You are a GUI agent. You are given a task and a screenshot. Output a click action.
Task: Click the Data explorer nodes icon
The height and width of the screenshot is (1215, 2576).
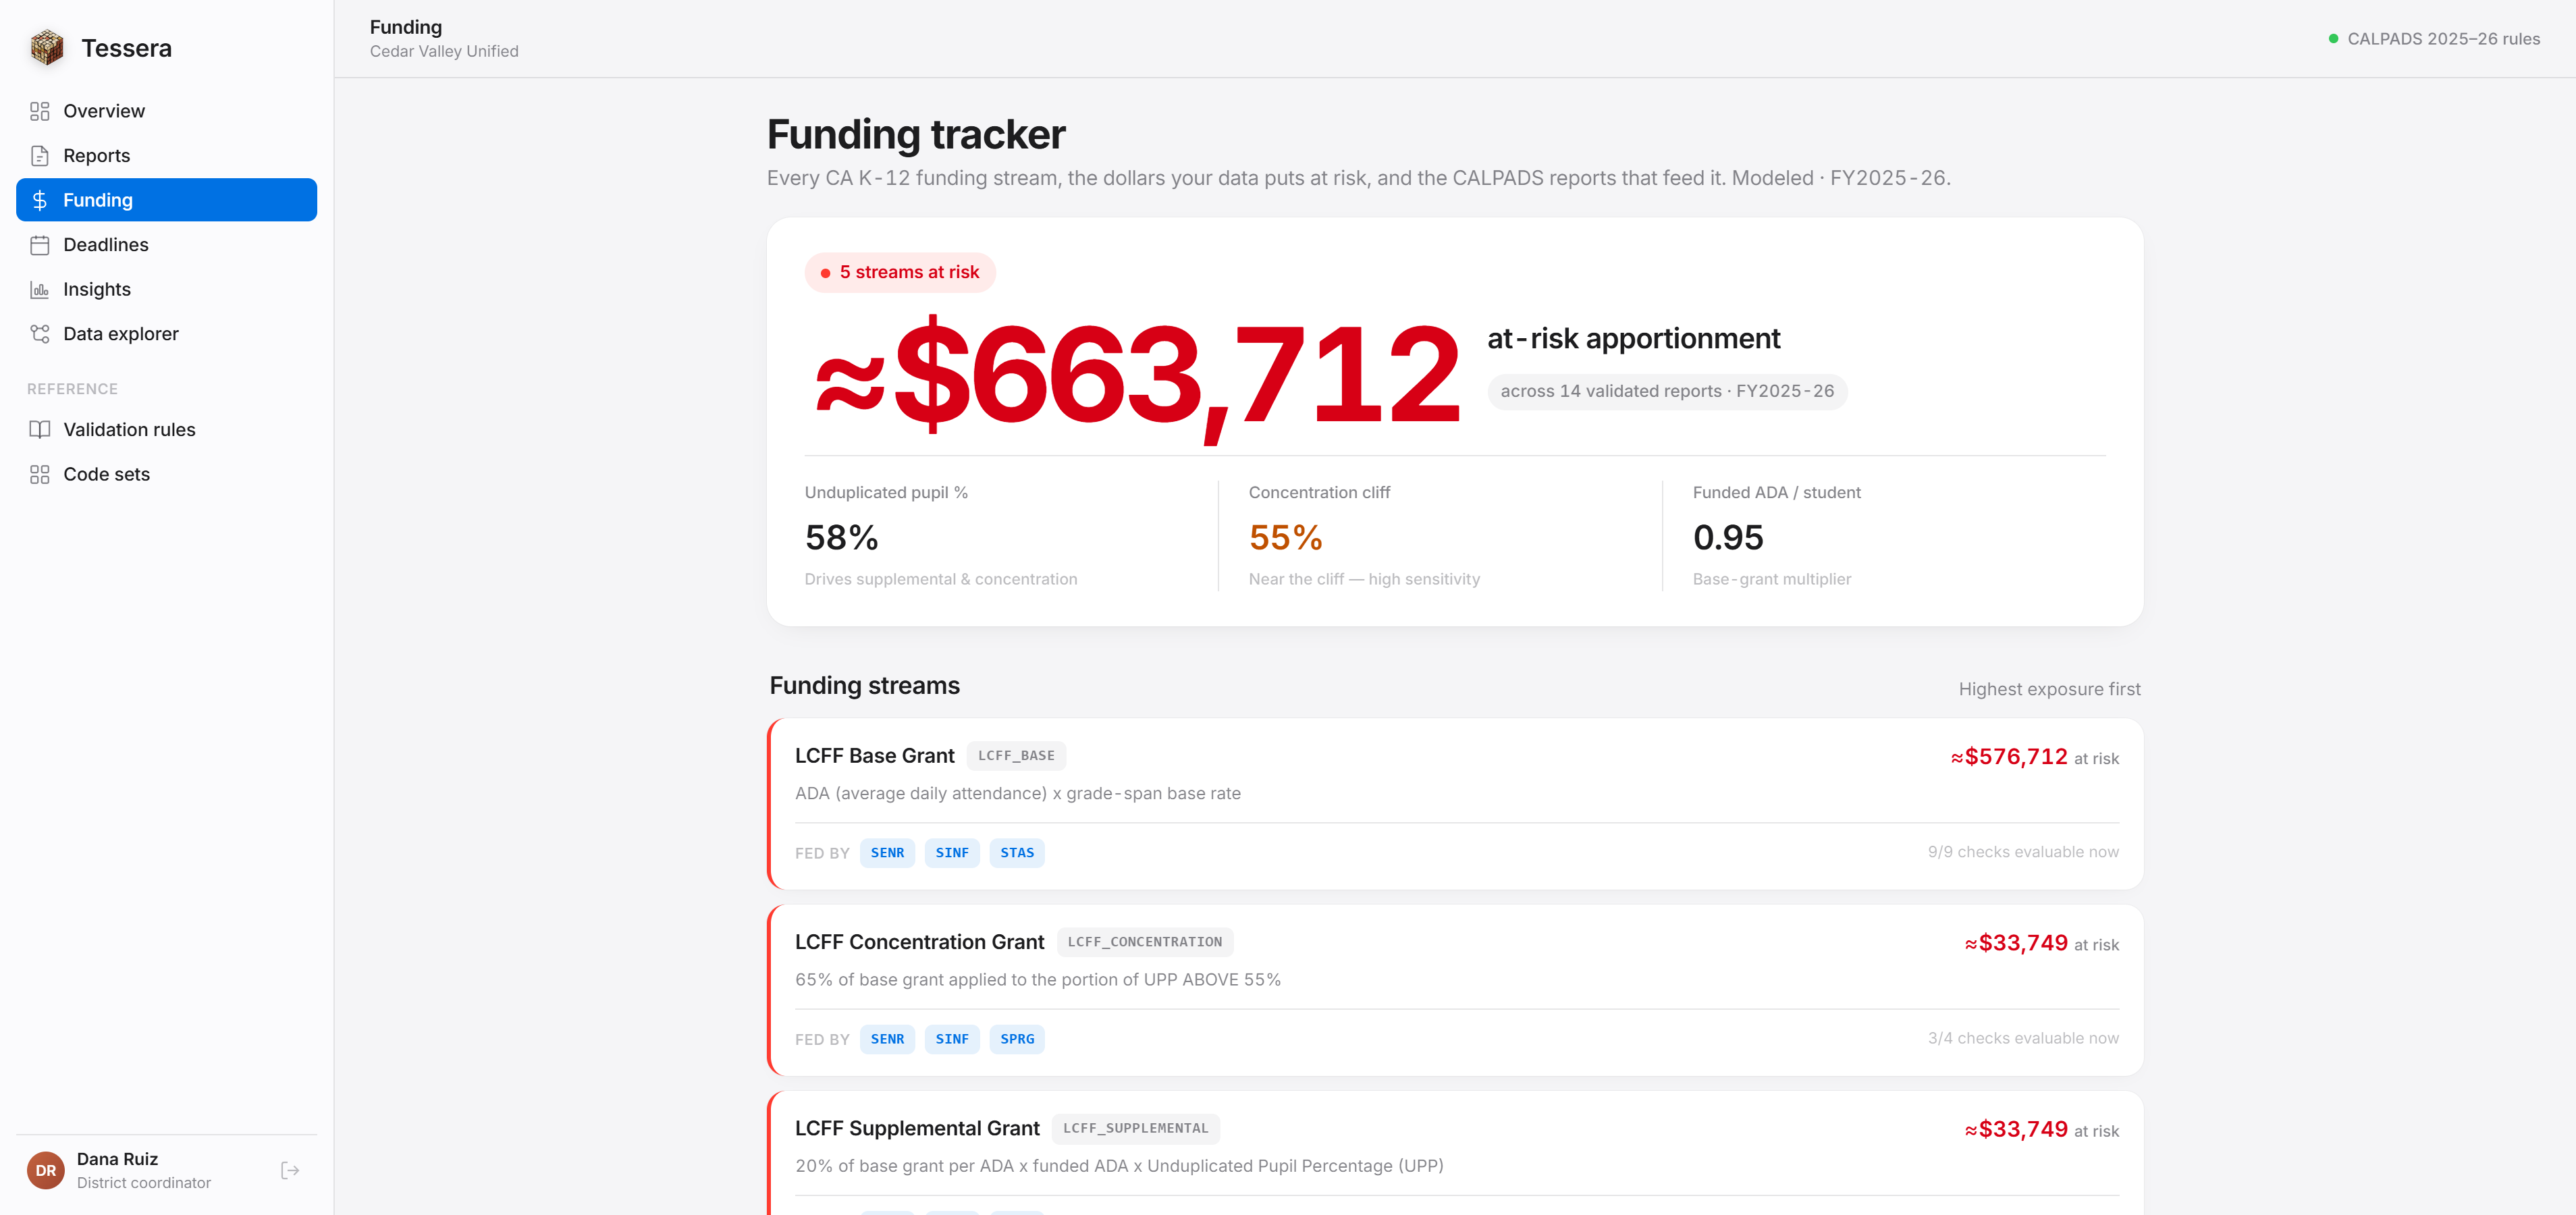click(40, 334)
